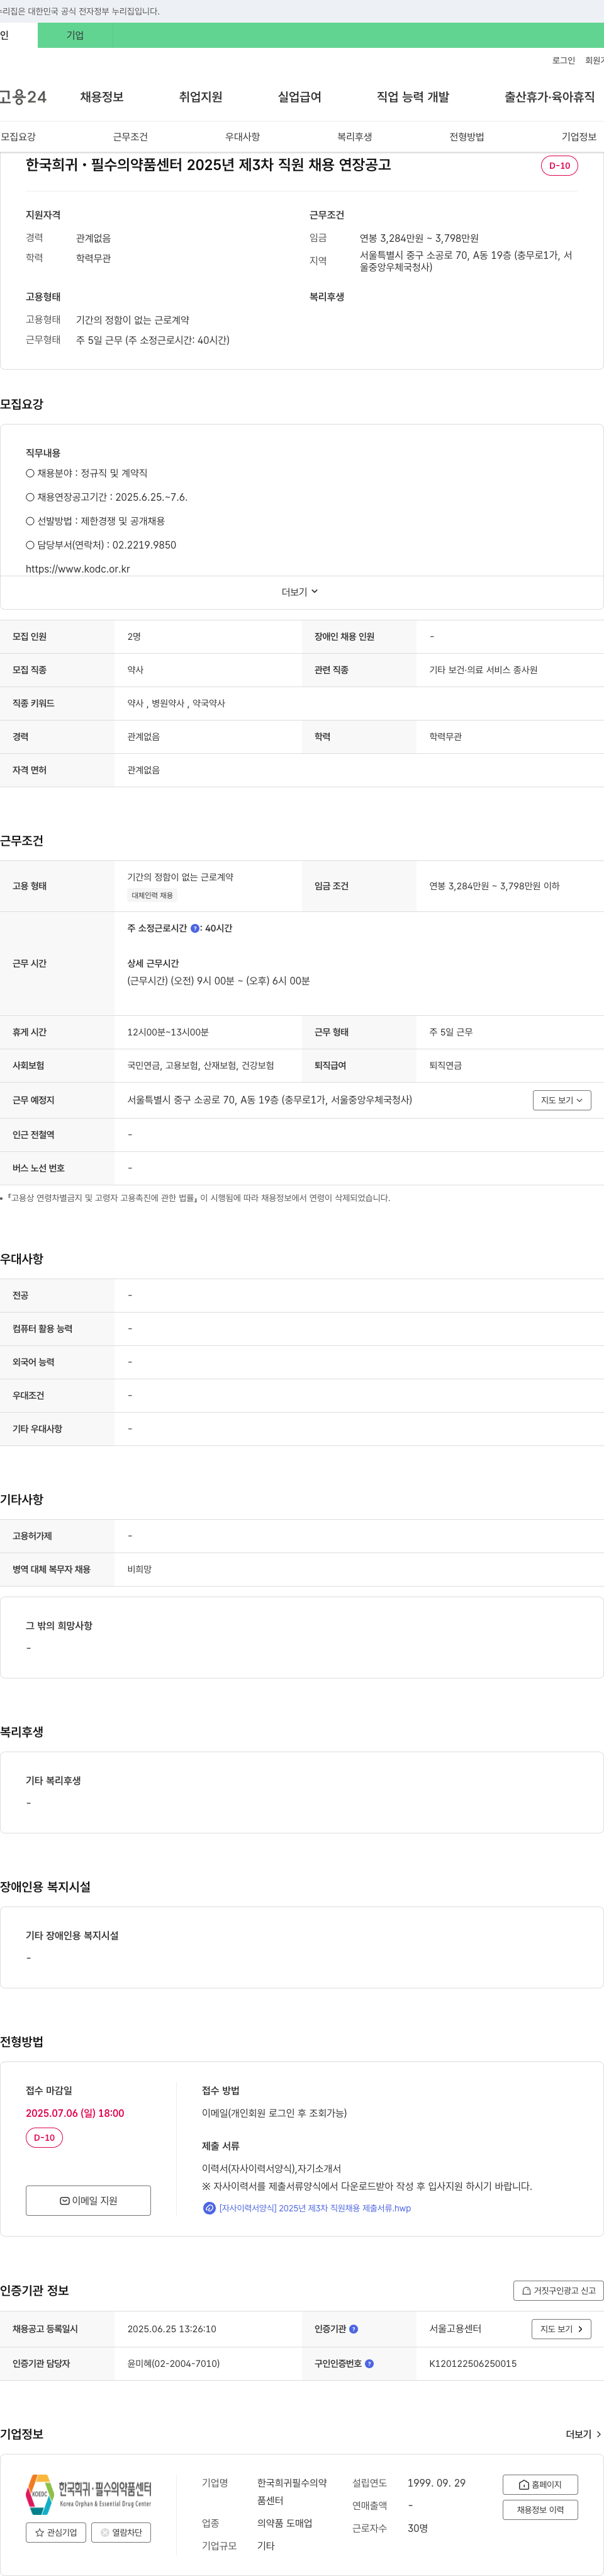Image resolution: width=604 pixels, height=2576 pixels.
Task: Click the help icon next to 인증기관
Action: pos(354,2329)
